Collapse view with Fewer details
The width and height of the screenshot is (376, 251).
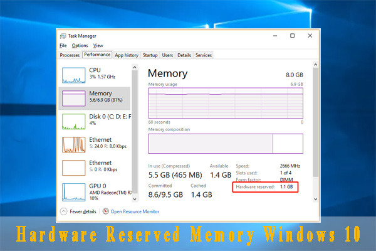click(83, 211)
